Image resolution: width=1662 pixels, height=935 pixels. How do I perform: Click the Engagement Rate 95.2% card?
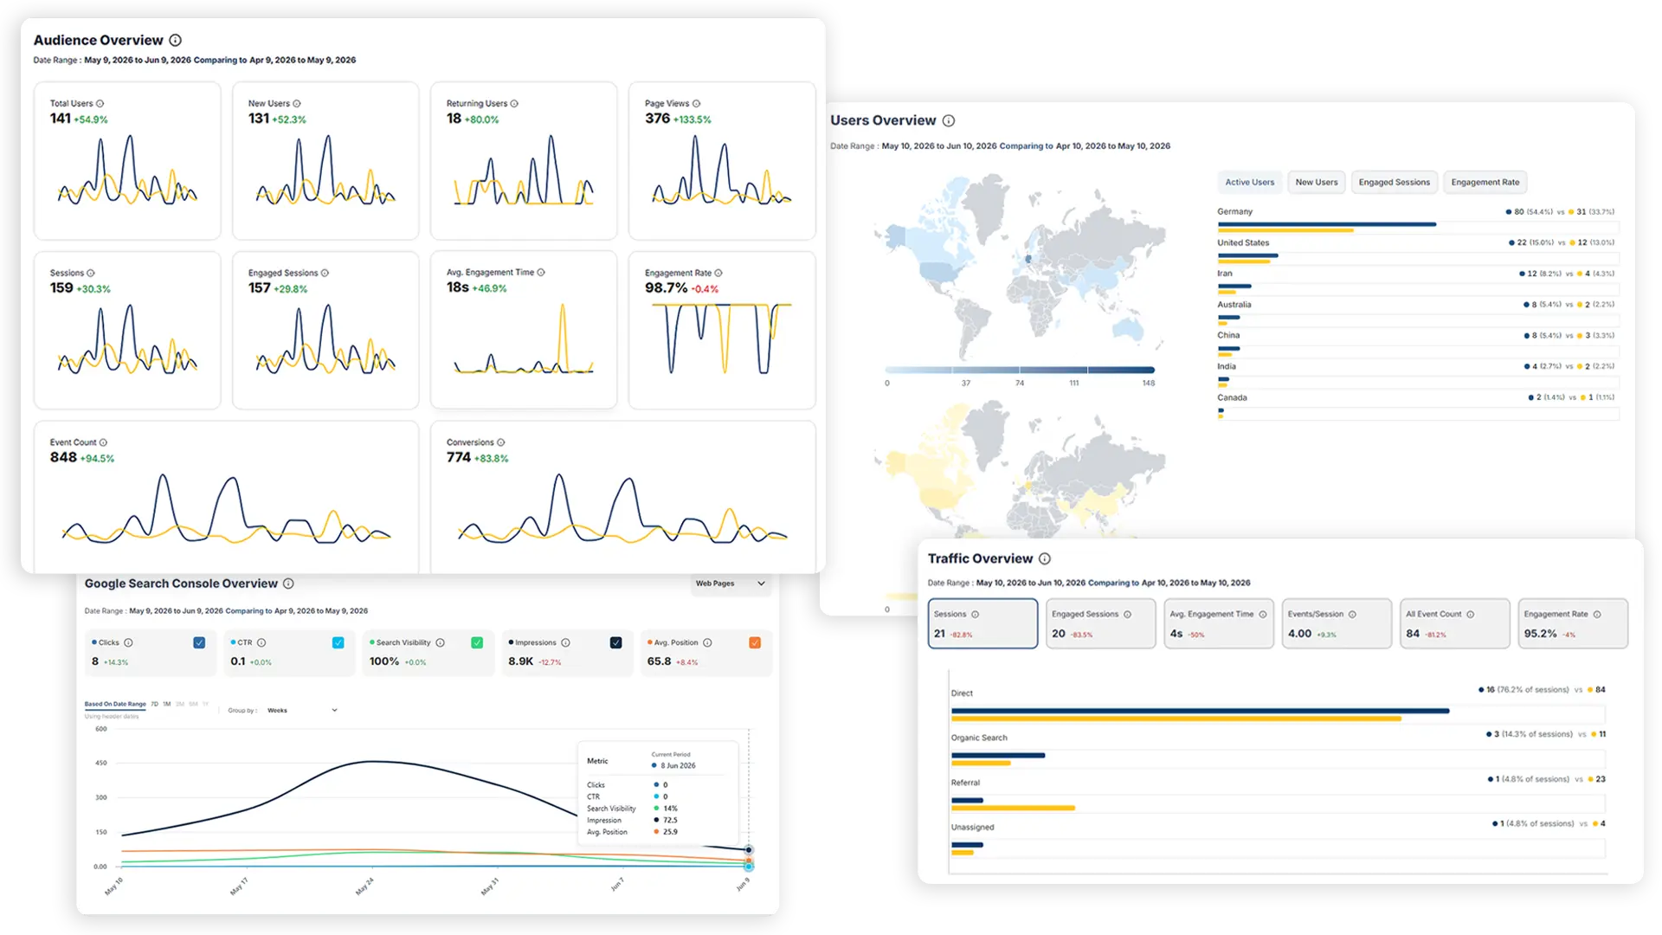pos(1573,623)
